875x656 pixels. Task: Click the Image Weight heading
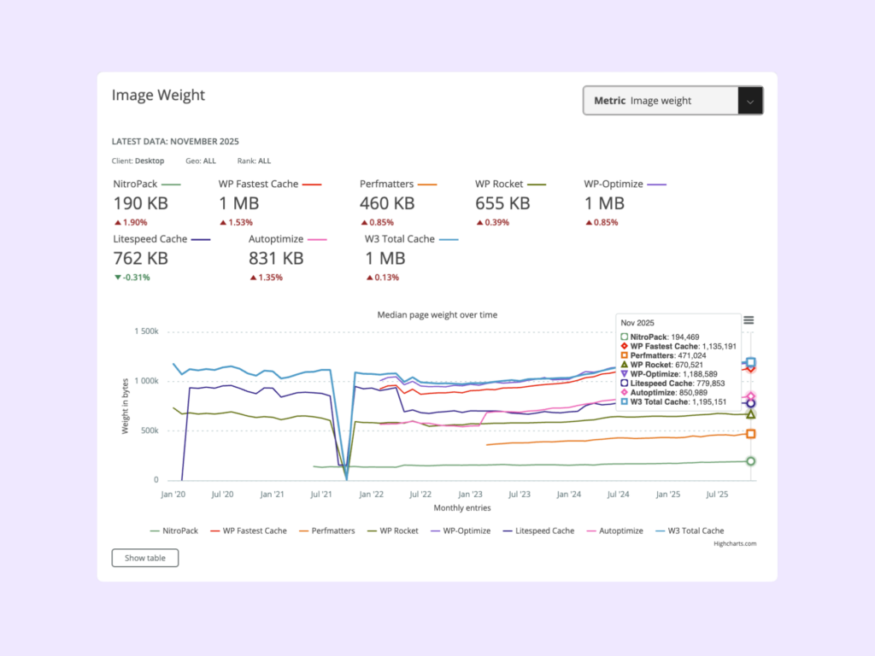(158, 95)
